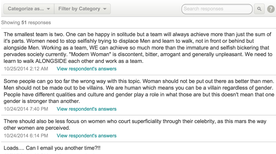This screenshot has height=154, width=276.
Task: Open help via the question mark icon
Action: pos(271,9)
